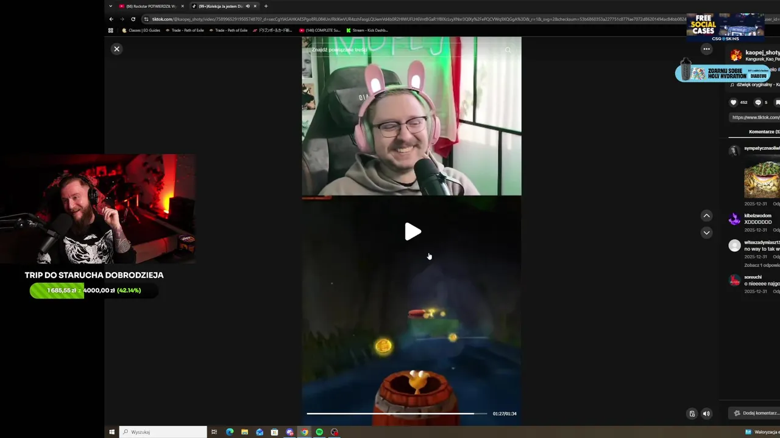
Task: Switch to Chrome in the taskbar
Action: [305, 432]
